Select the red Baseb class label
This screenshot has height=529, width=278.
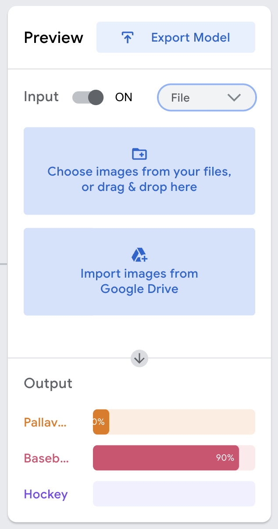tap(46, 458)
